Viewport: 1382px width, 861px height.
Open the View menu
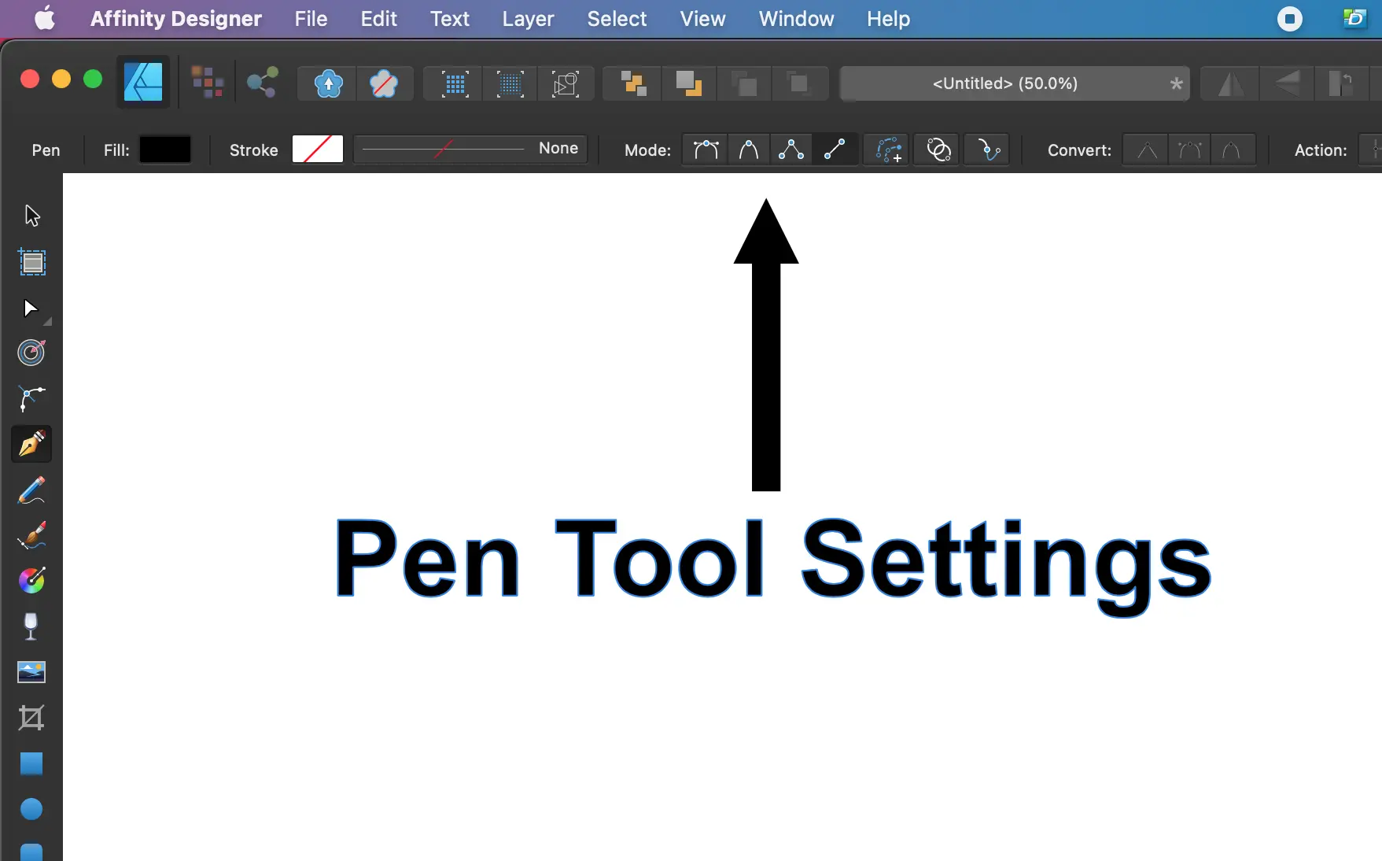tap(702, 19)
